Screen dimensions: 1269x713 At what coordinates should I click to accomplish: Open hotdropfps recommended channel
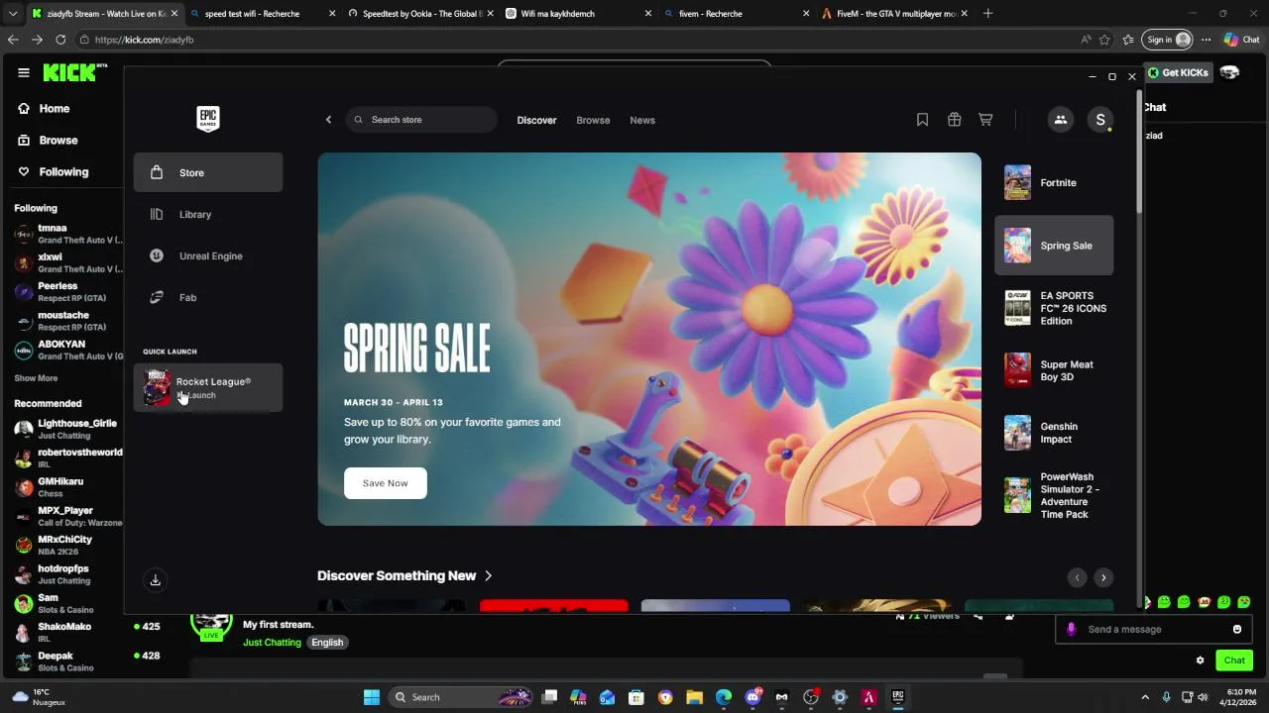(67, 574)
